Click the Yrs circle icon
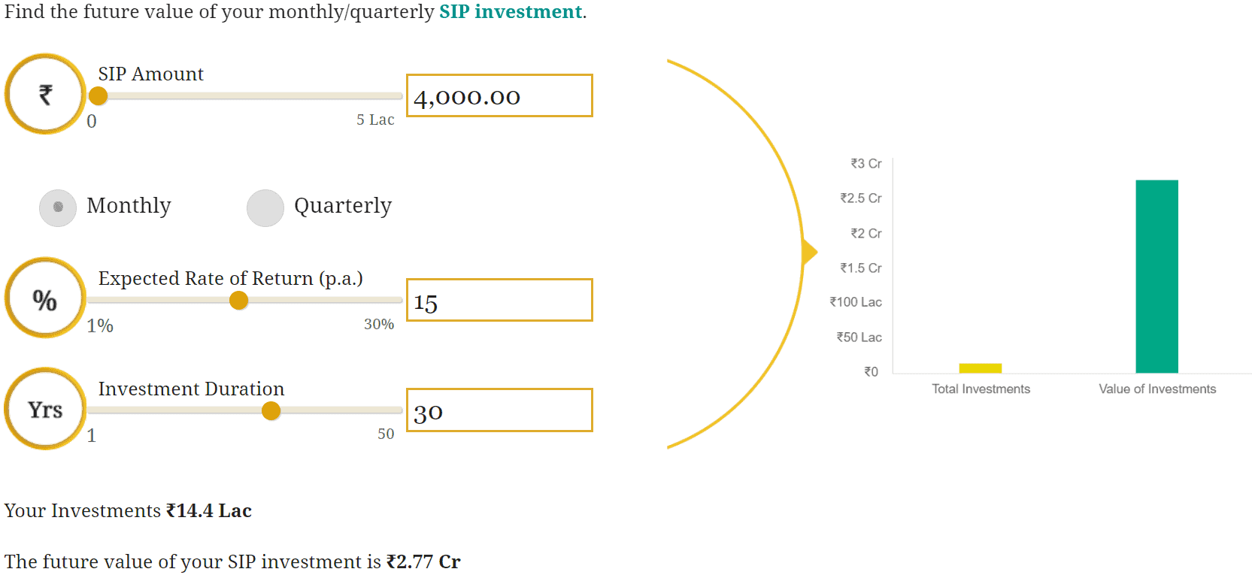 [45, 409]
